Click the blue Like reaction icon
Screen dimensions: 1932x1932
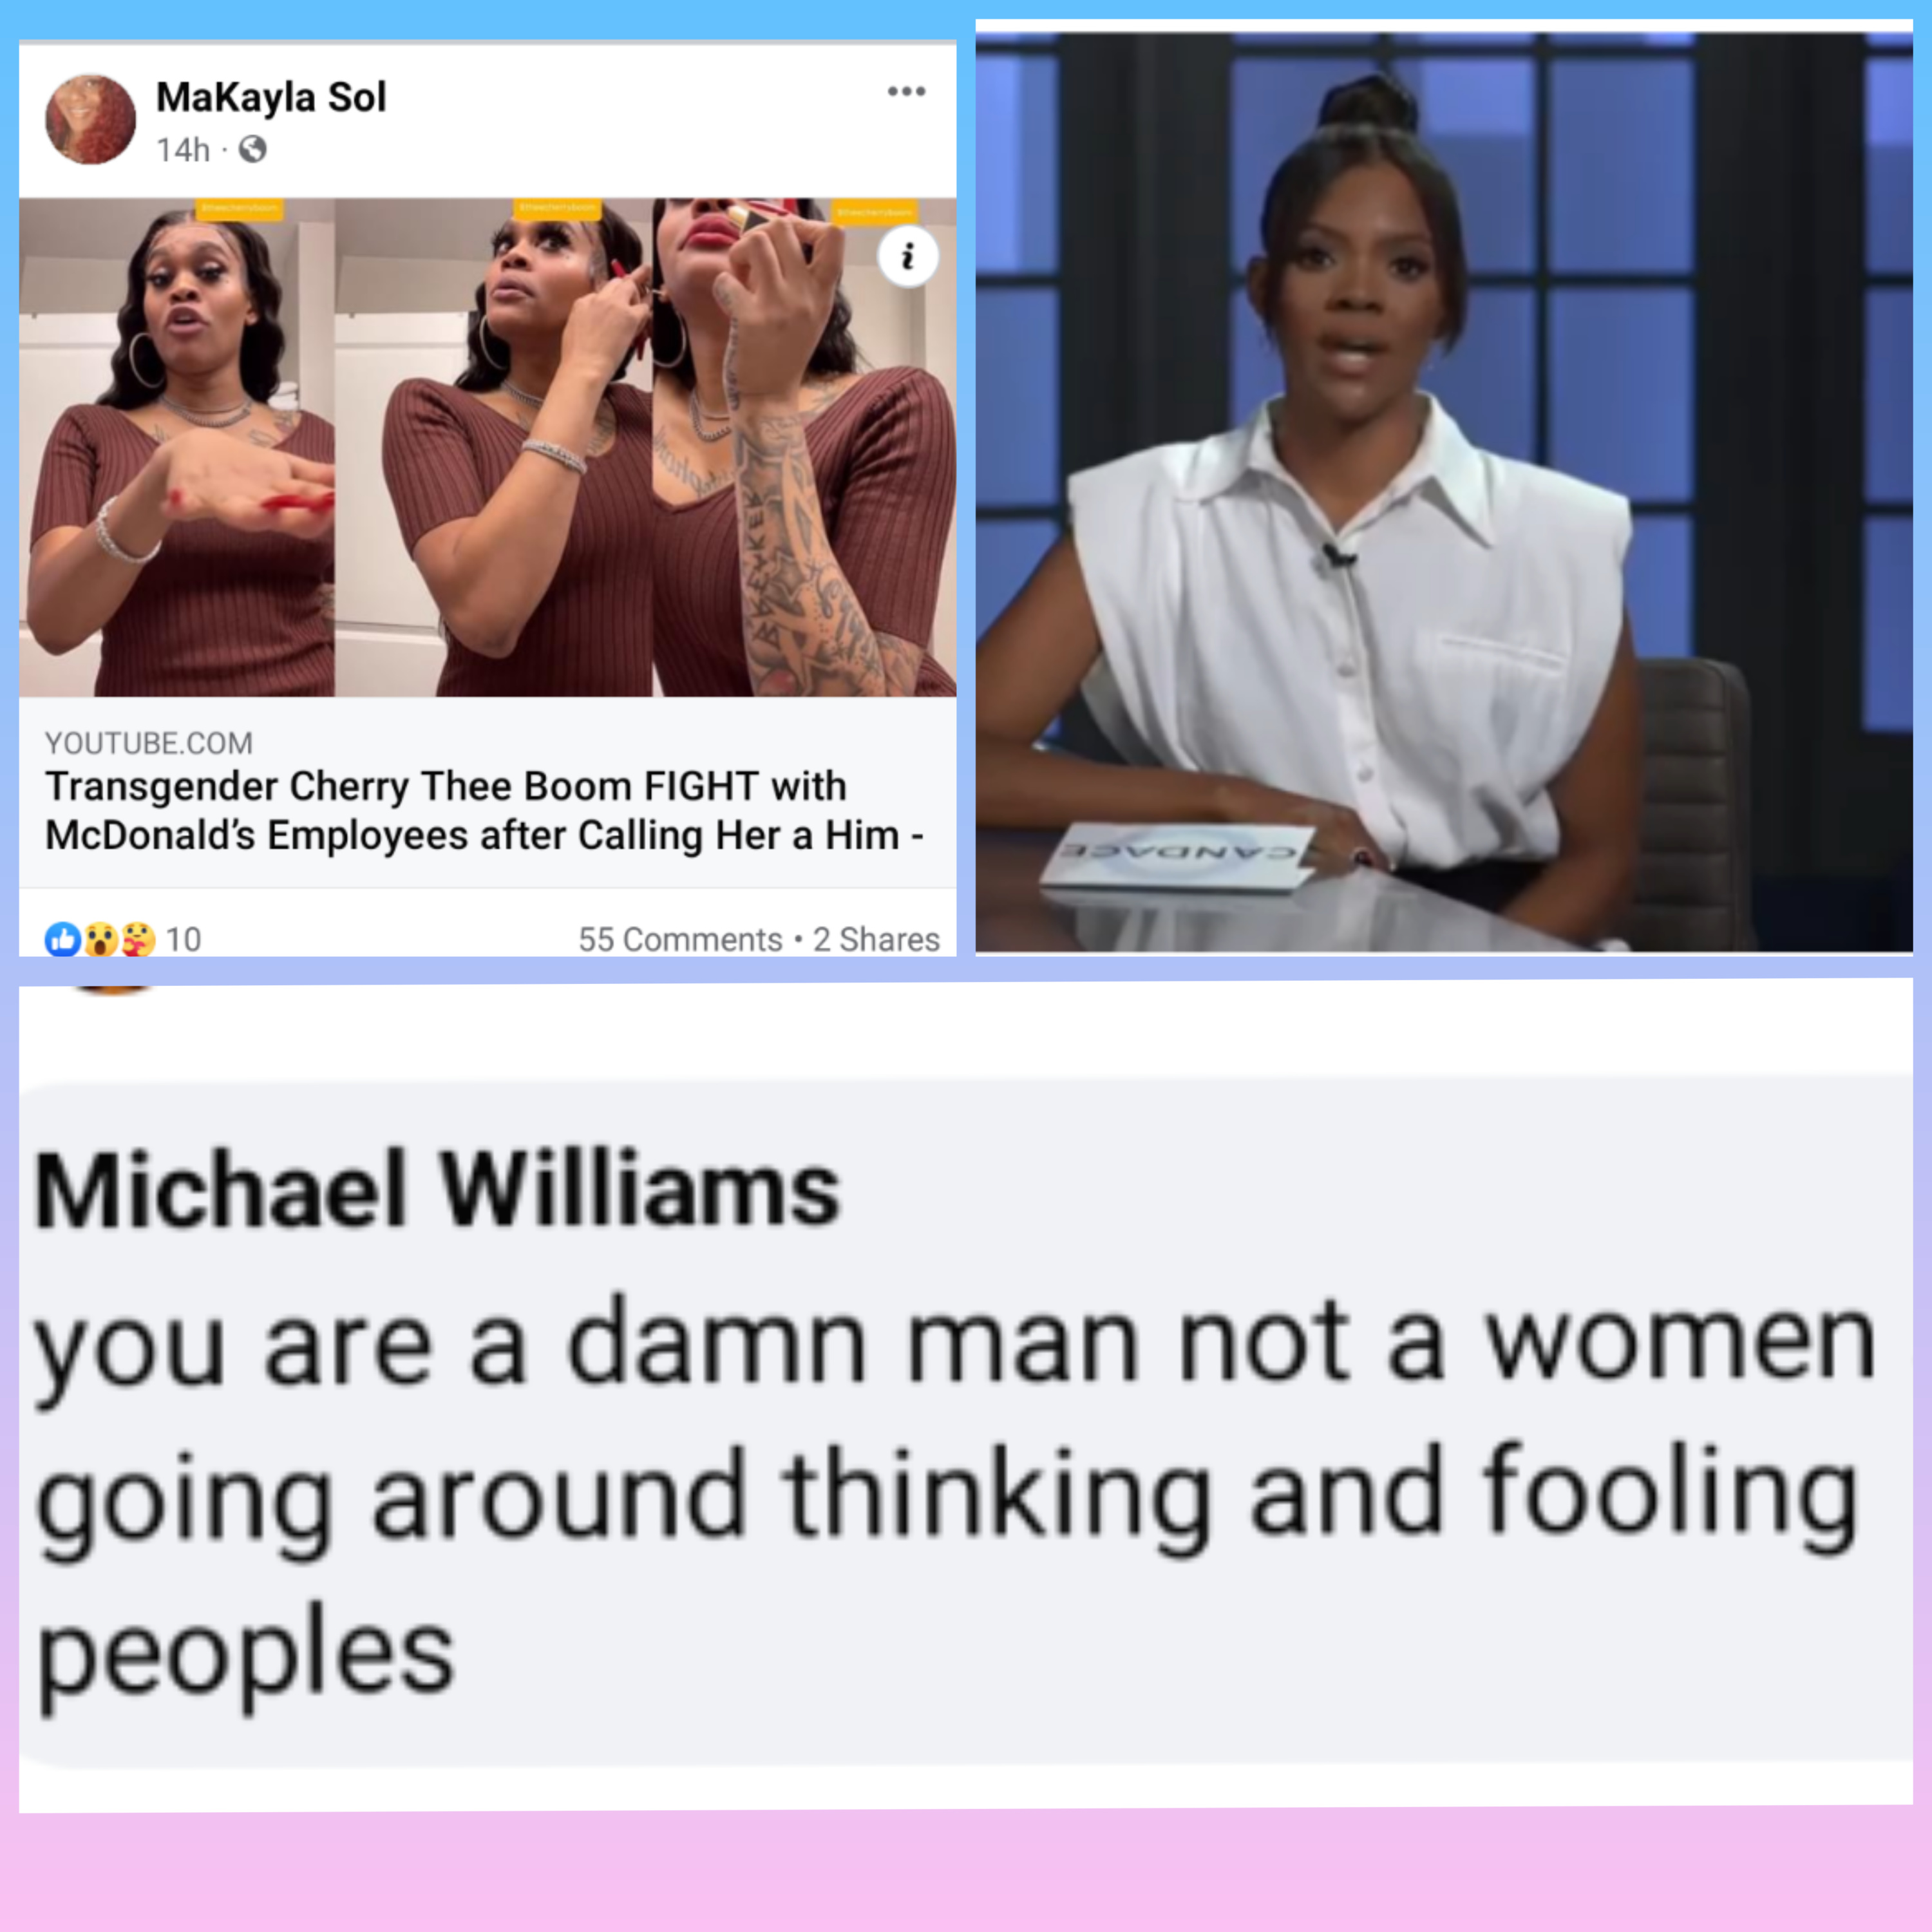click(62, 939)
